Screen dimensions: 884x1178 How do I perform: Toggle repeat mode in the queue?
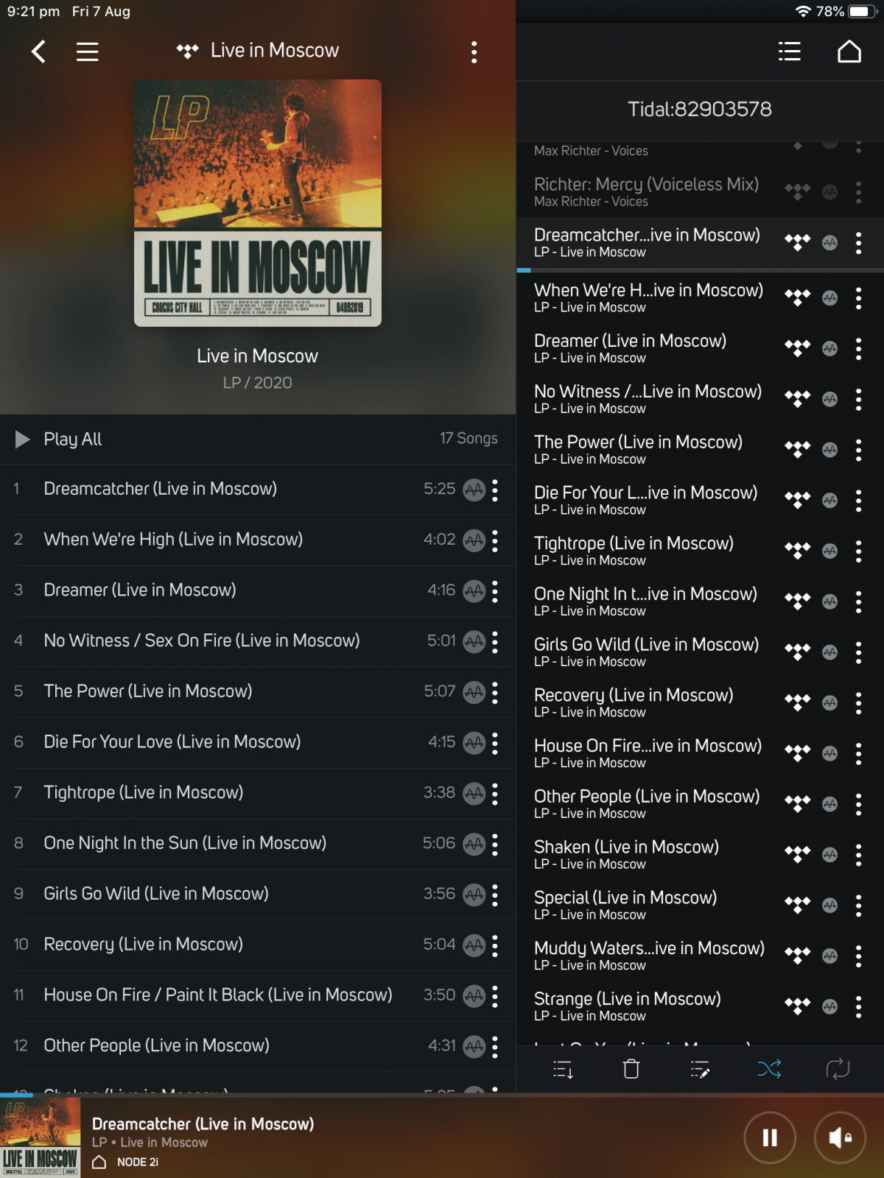(x=838, y=1068)
